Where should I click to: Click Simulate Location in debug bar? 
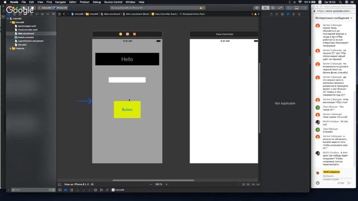click(x=107, y=190)
